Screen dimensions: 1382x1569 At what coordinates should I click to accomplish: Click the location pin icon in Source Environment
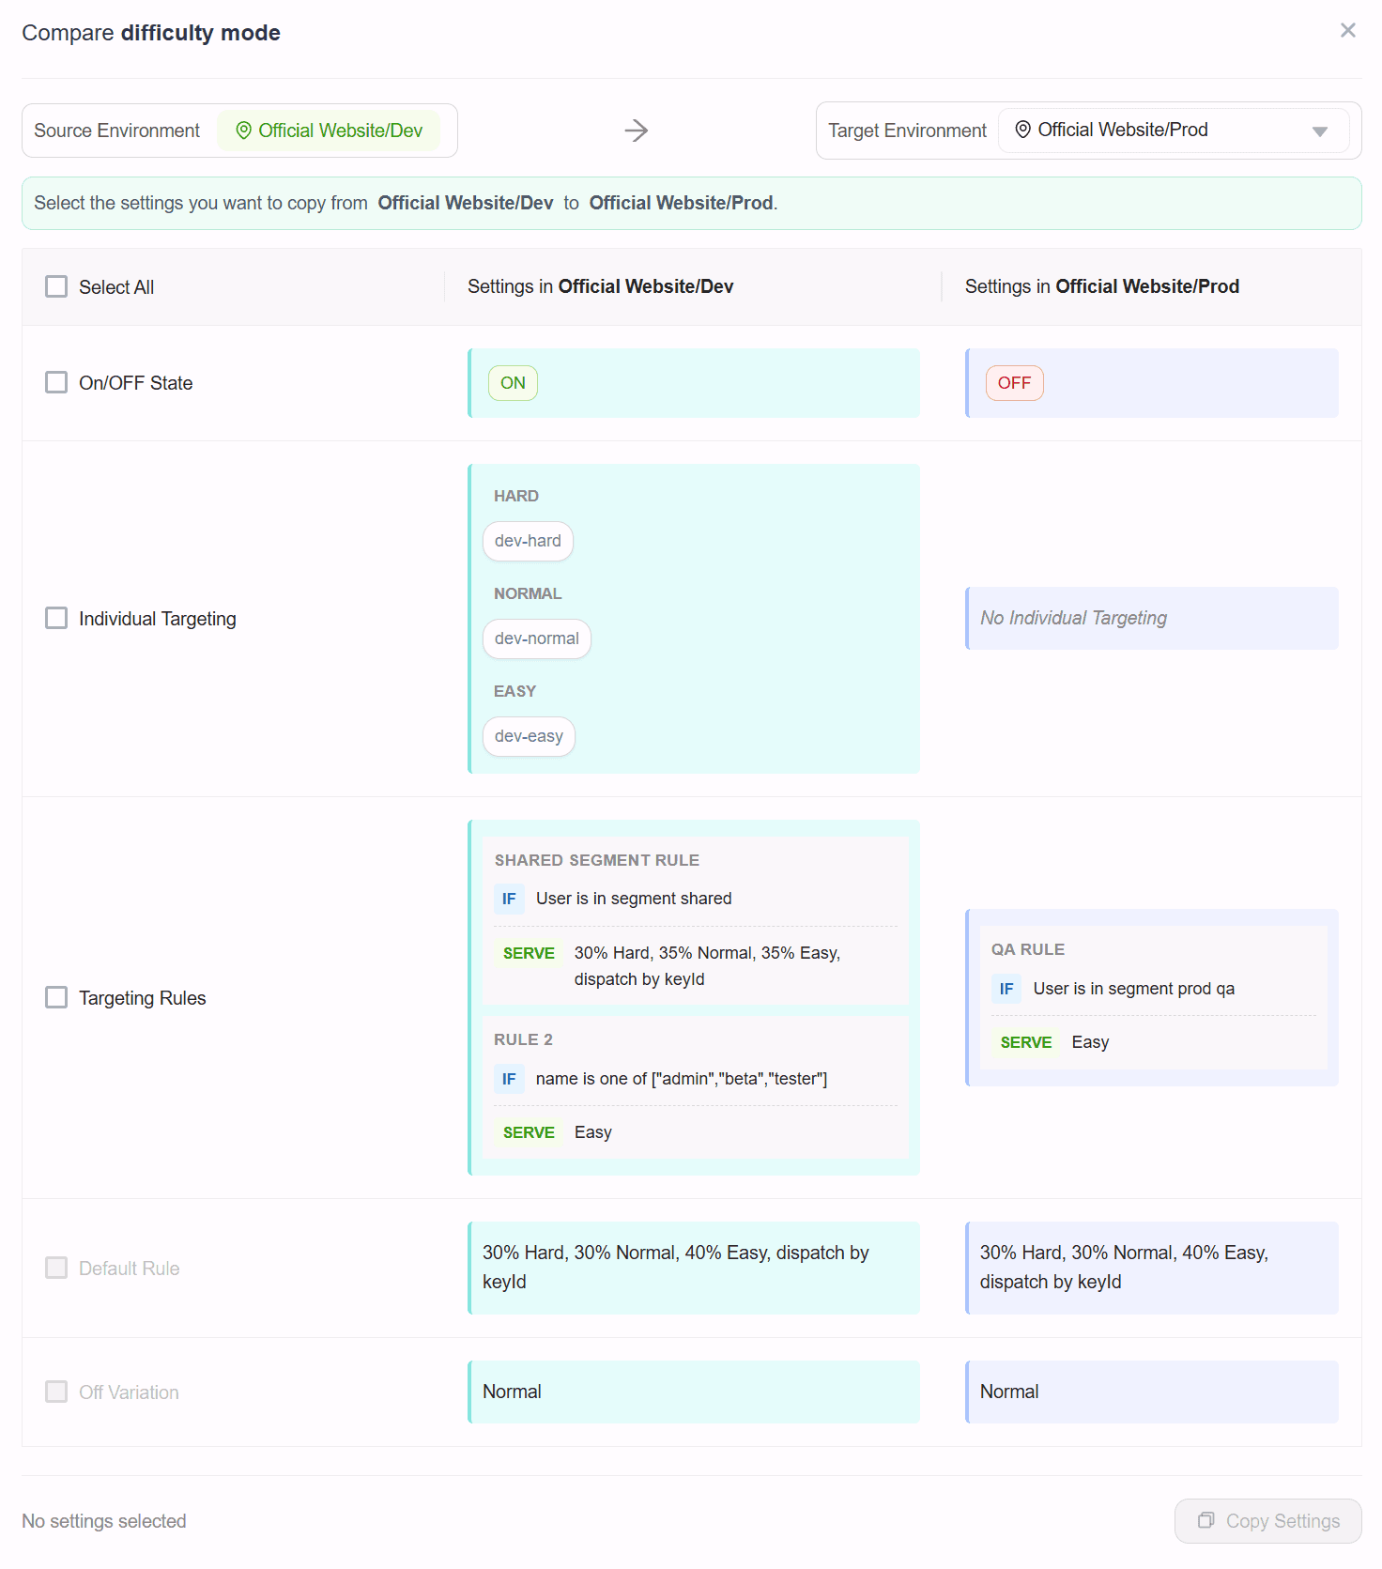click(243, 131)
